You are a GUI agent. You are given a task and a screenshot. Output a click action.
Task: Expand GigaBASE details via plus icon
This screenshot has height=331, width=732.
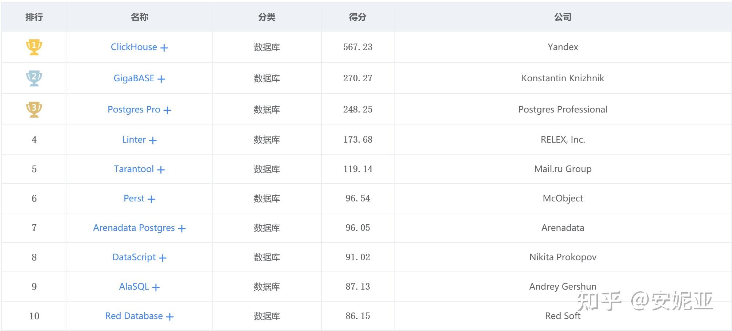[x=161, y=79]
